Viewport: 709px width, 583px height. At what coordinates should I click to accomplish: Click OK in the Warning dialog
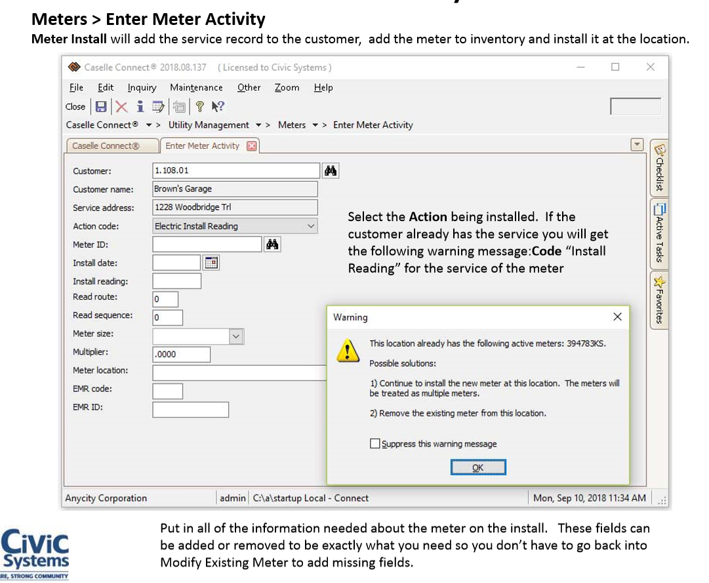click(478, 468)
